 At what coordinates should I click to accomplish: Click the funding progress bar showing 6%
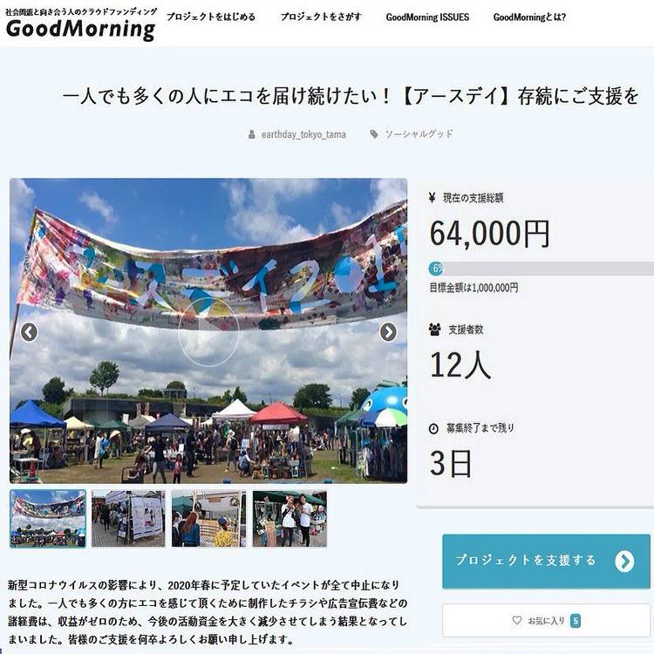pyautogui.click(x=542, y=269)
